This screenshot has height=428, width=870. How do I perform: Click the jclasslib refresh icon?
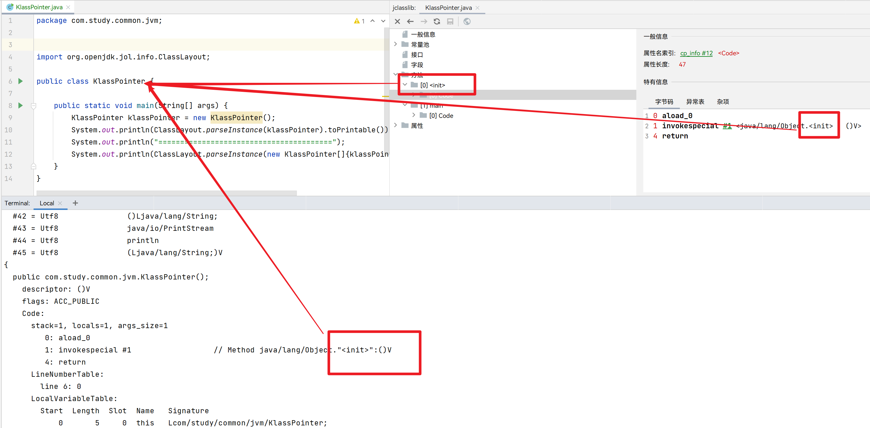tap(437, 22)
